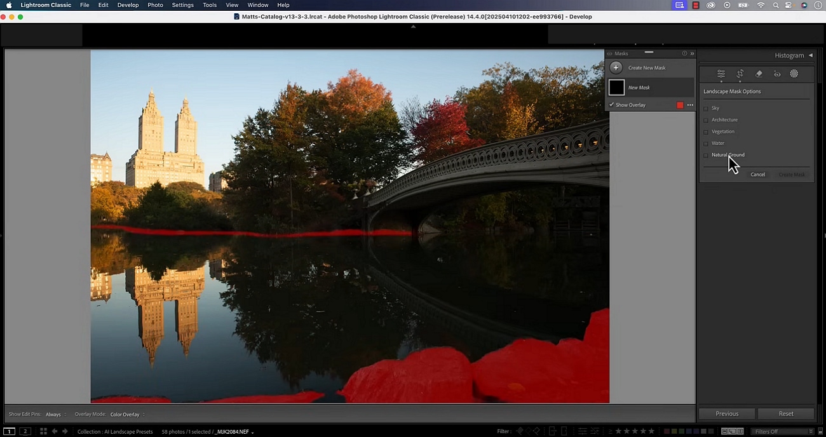Image resolution: width=826 pixels, height=437 pixels.
Task: Click the Cancel button
Action: click(x=758, y=174)
